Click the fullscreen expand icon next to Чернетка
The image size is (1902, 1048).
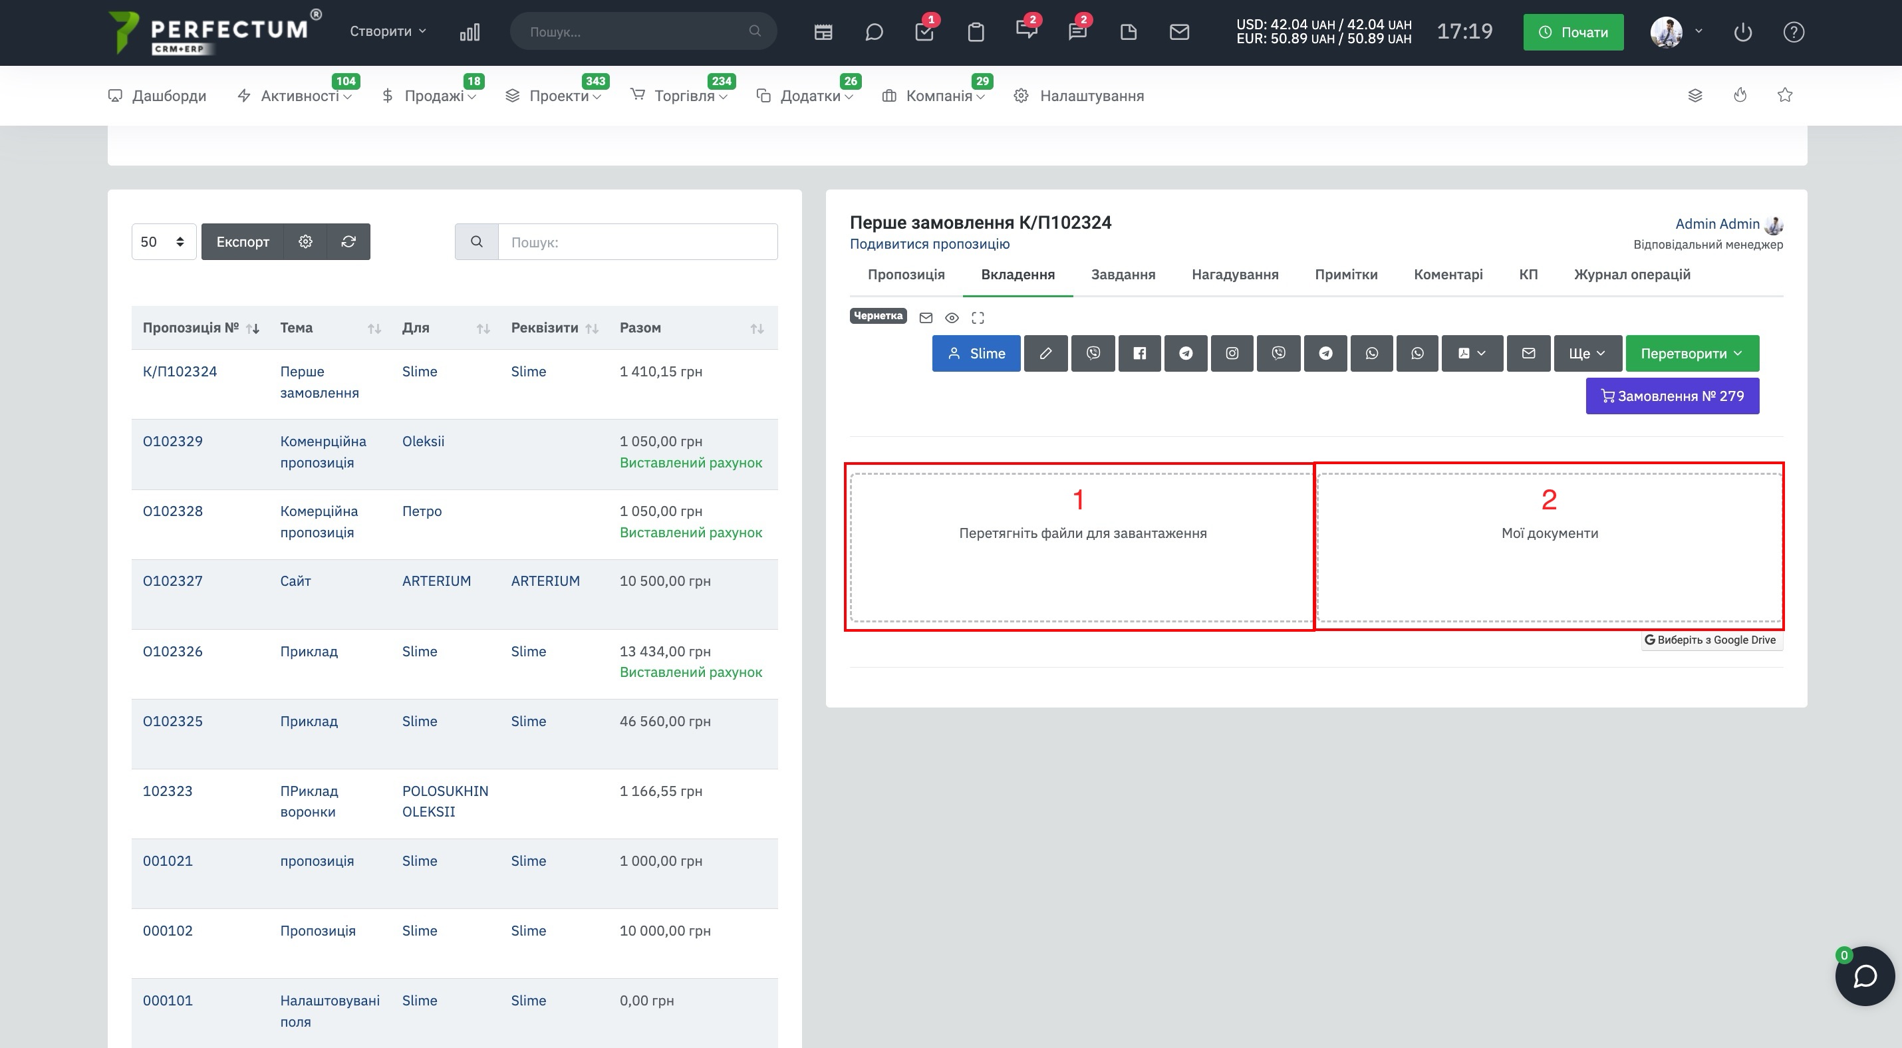pos(978,318)
